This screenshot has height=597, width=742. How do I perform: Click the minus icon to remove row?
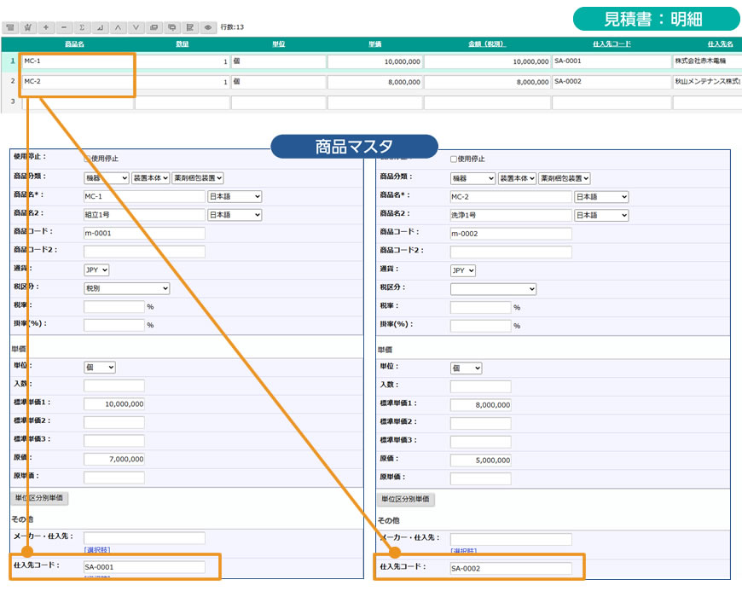[64, 27]
